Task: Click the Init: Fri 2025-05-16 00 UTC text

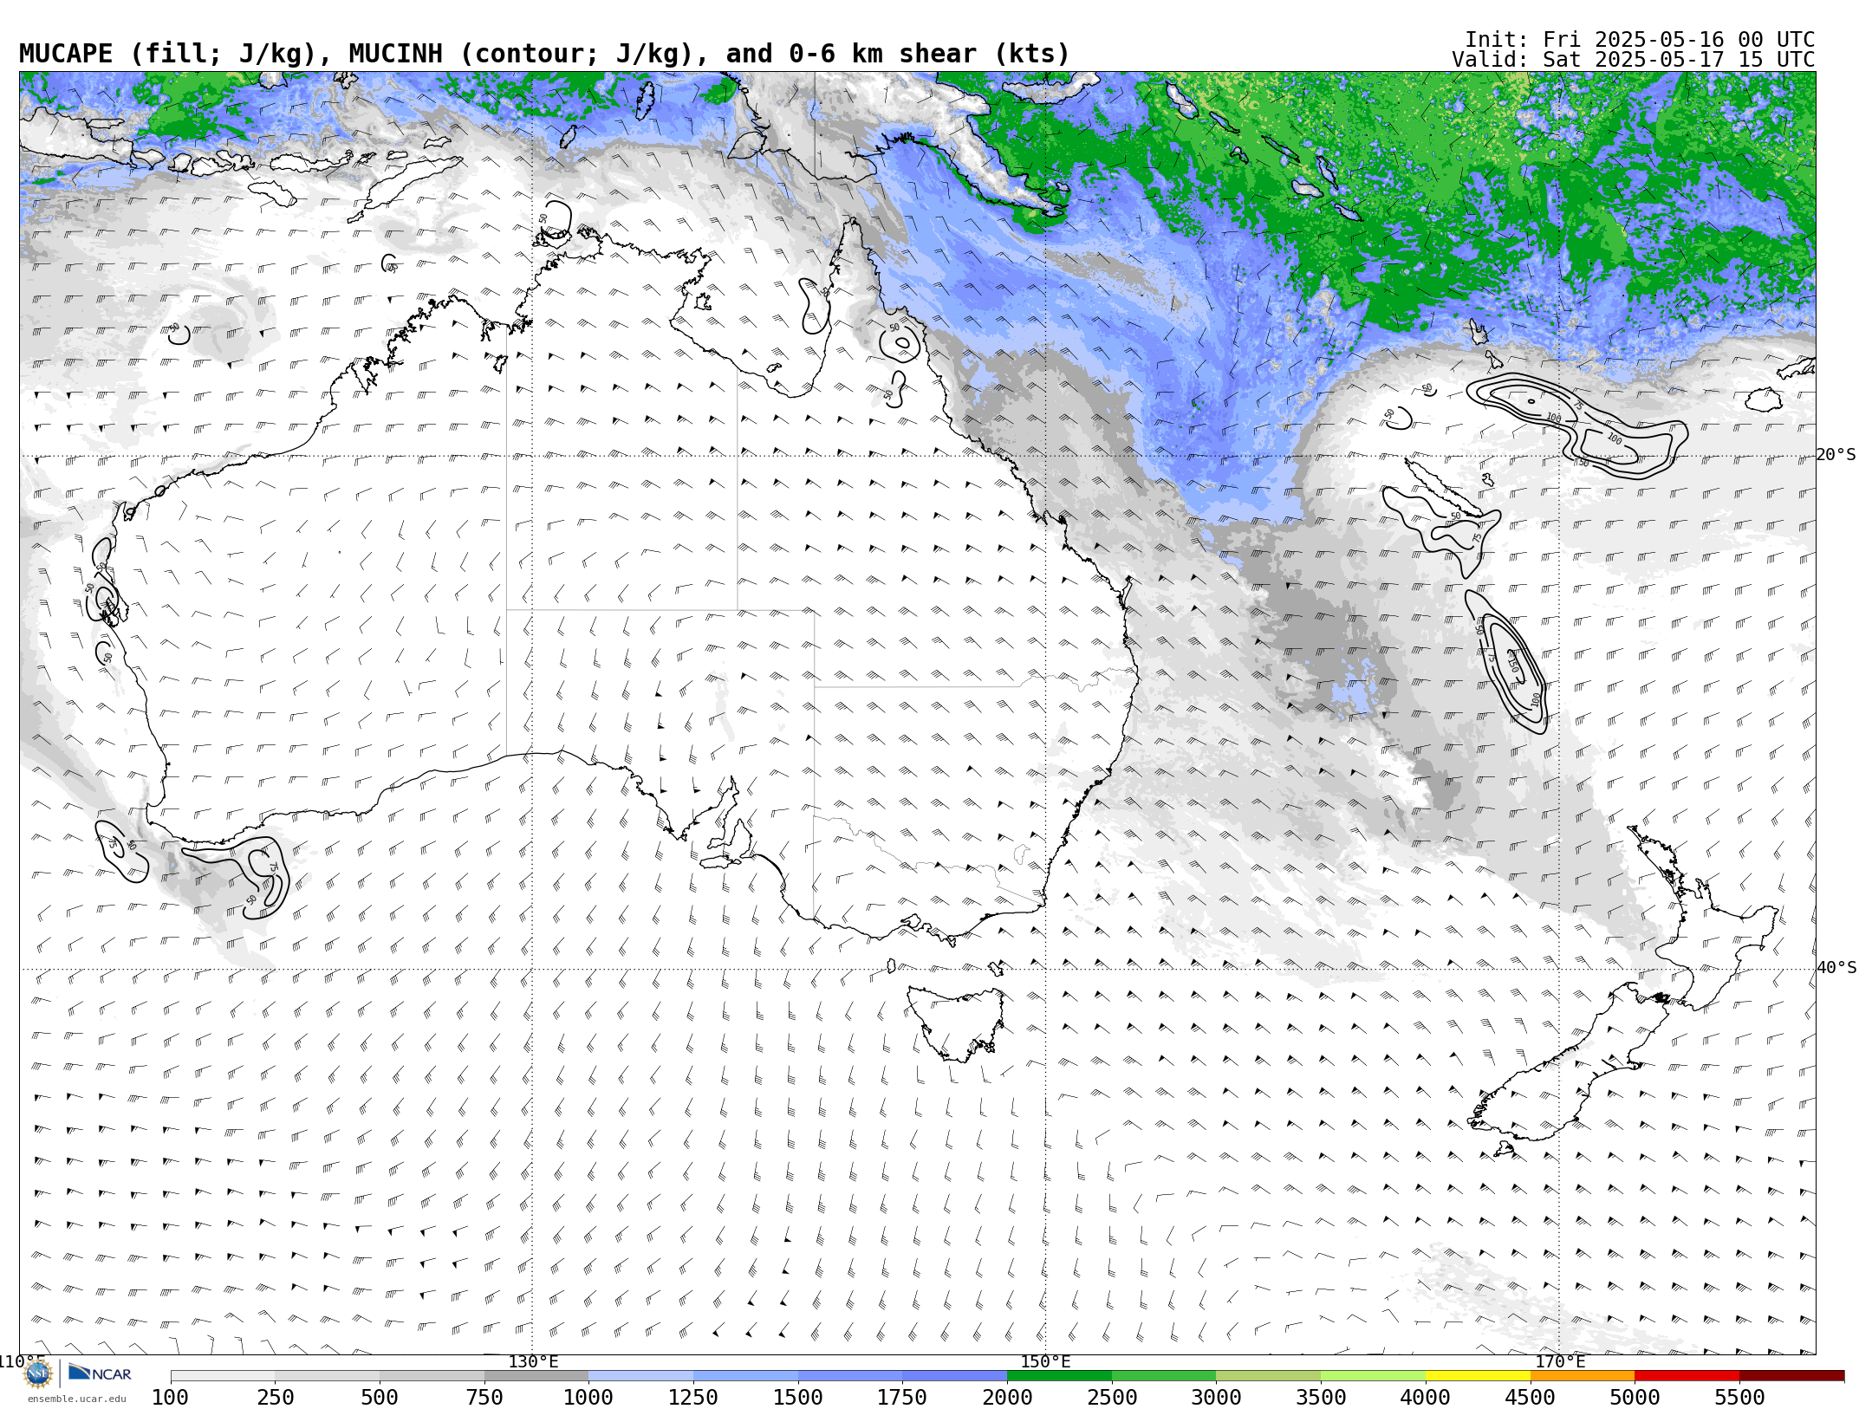Action: (1640, 40)
